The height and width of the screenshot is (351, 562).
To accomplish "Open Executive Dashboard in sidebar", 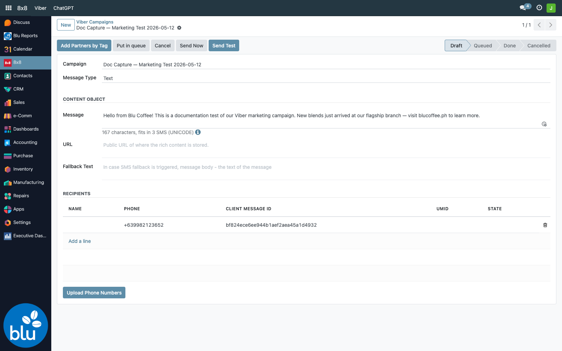I will (x=26, y=236).
